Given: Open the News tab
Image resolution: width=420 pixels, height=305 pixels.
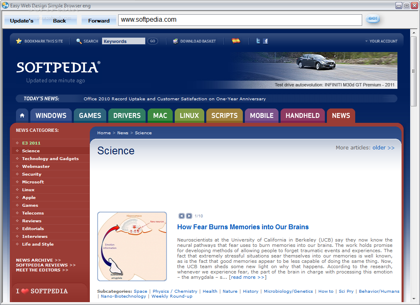Looking at the screenshot, I should click(x=341, y=115).
